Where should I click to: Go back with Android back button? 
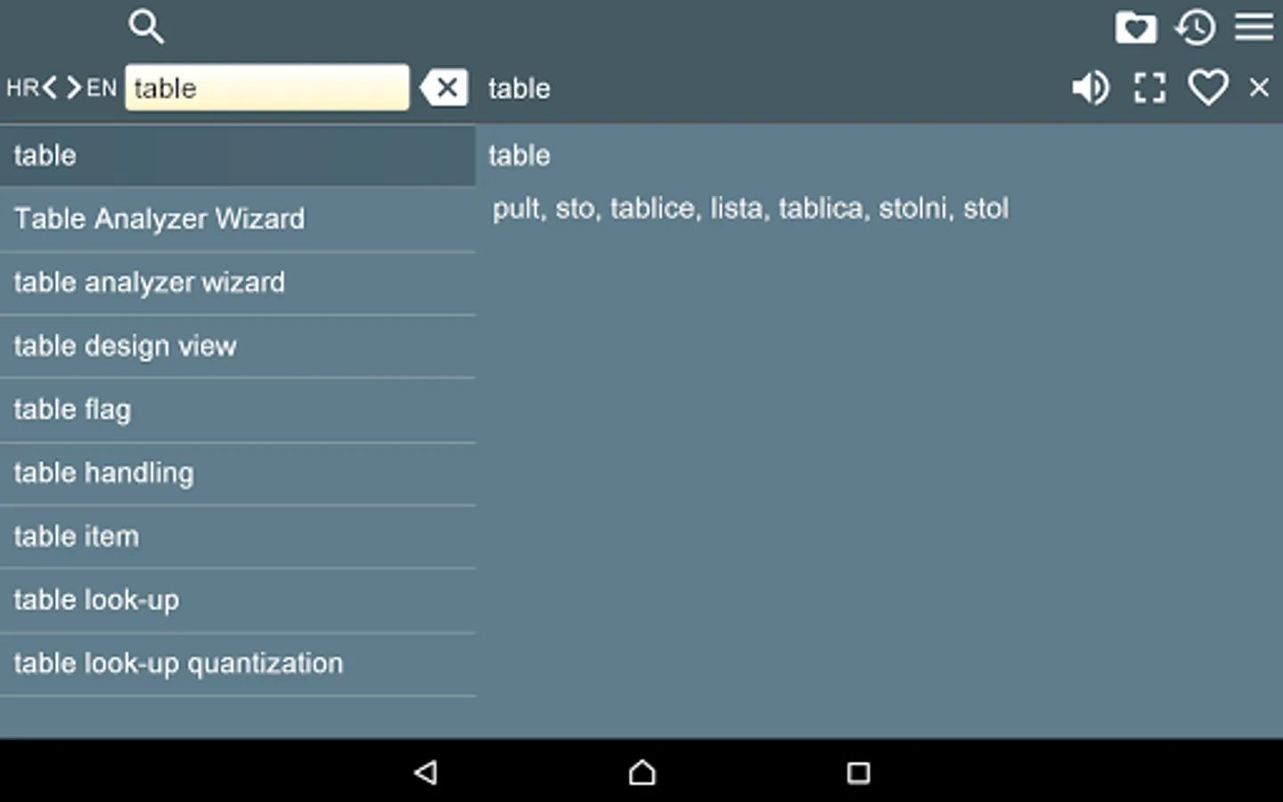pyautogui.click(x=426, y=772)
